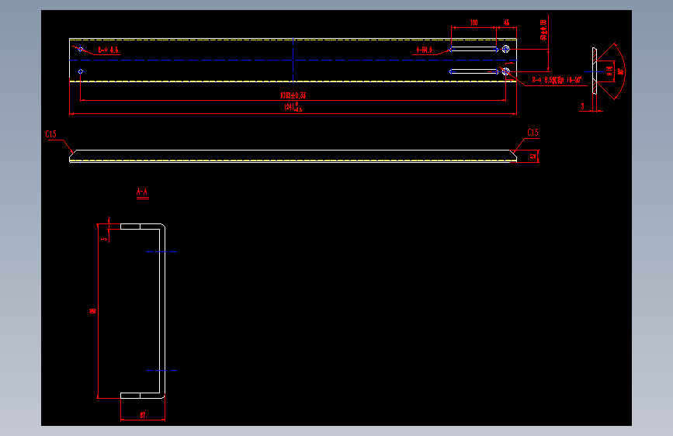Click the 2-Φ4.5 hole callout at left

(x=108, y=50)
